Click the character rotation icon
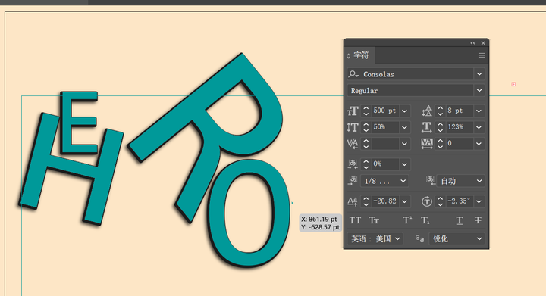 pos(427,201)
